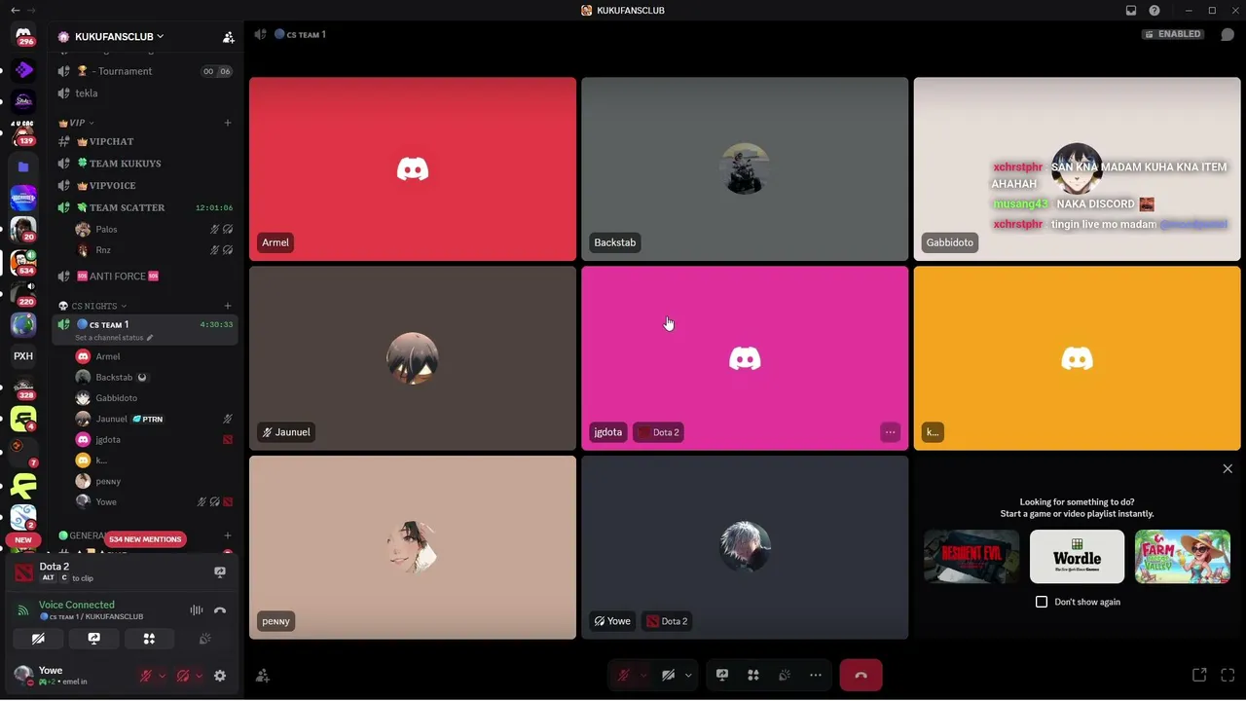1246x701 pixels.
Task: Share your screen from the user panel
Action: [93, 640]
